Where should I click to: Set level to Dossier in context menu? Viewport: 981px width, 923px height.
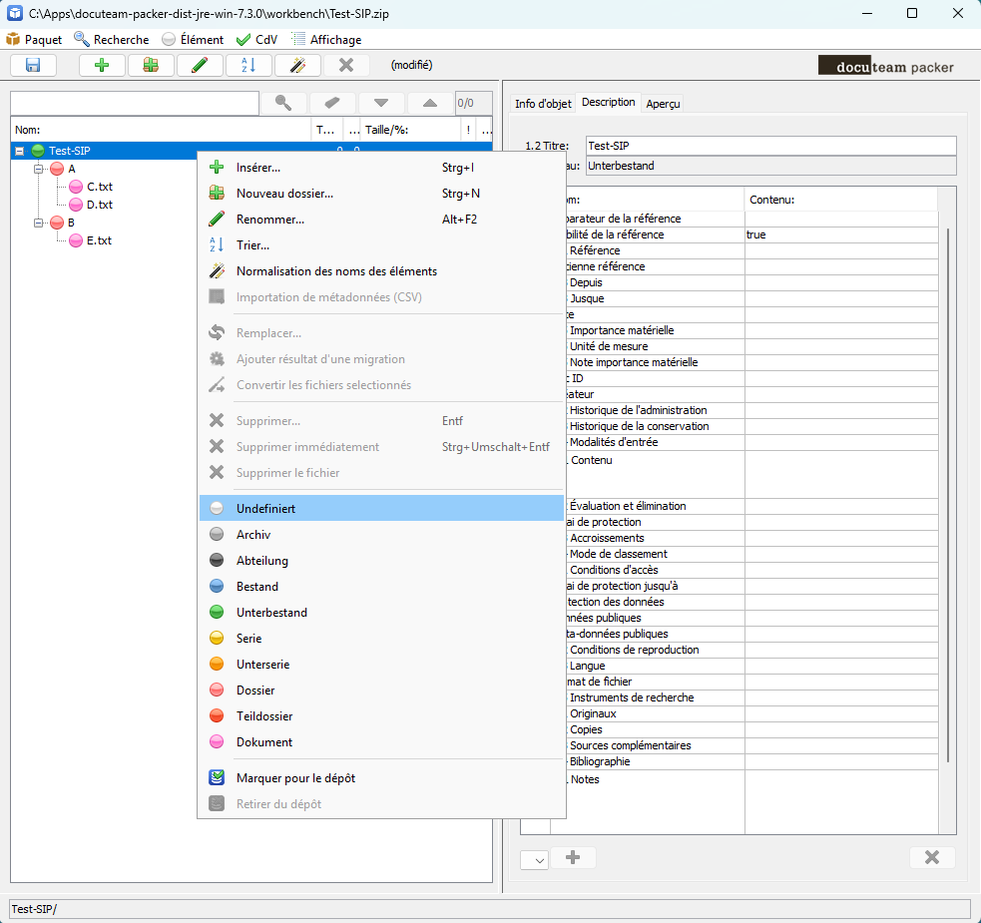point(255,691)
